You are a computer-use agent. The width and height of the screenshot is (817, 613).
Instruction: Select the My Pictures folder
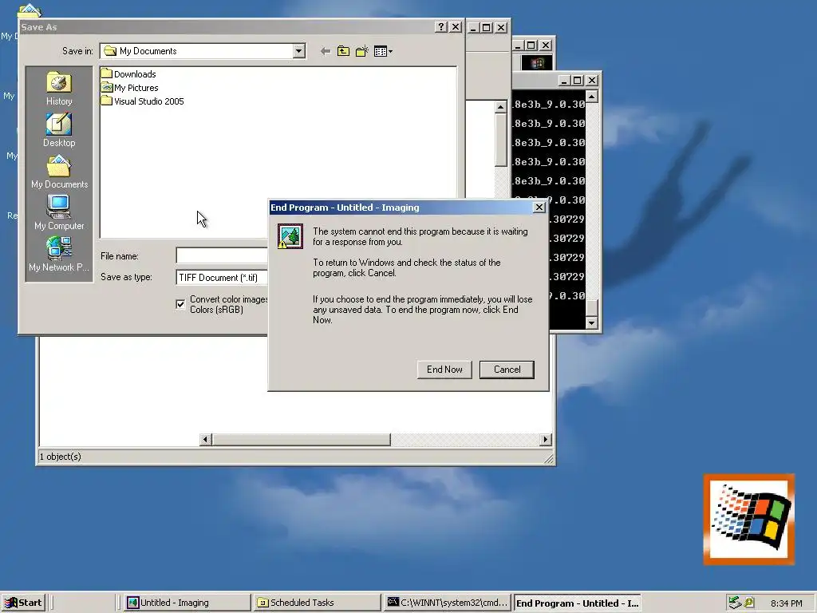click(x=130, y=88)
